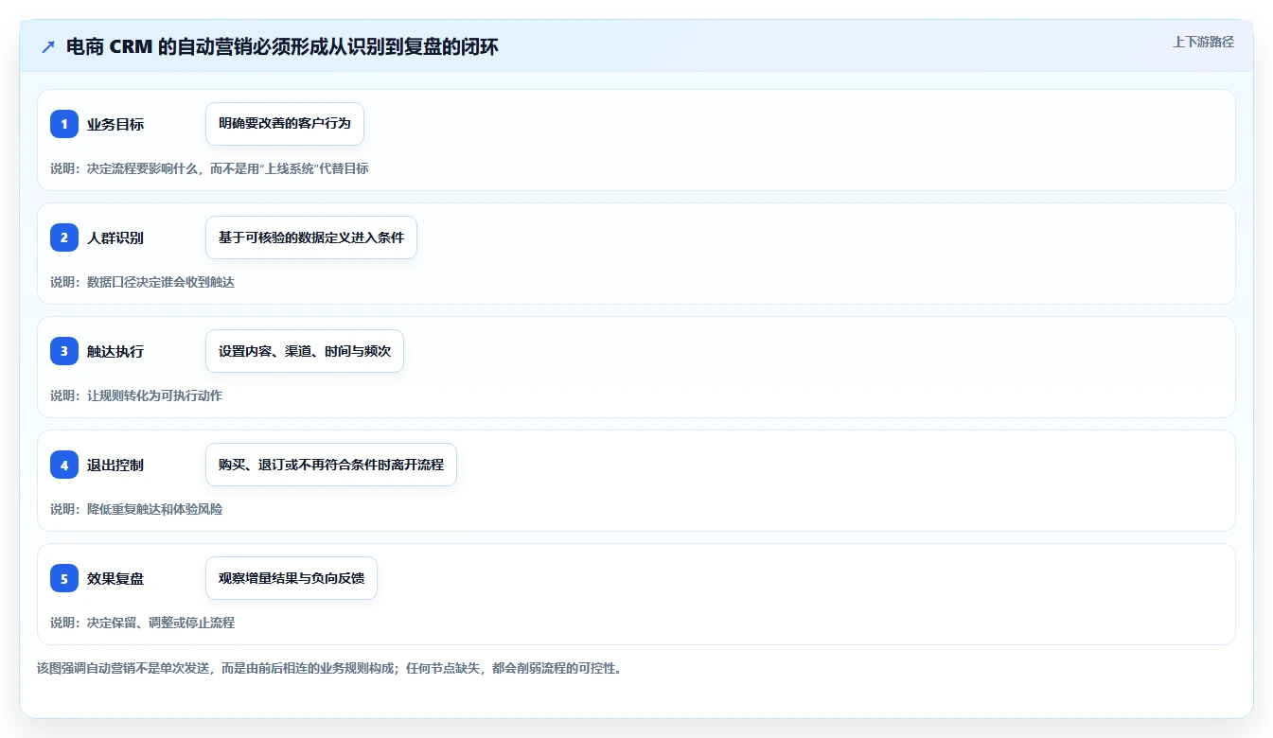Image resolution: width=1273 pixels, height=738 pixels.
Task: Select the 观察增量结果与负向反馈 chip
Action: coord(292,578)
